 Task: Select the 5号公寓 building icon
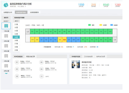pyautogui.click(x=6, y=66)
